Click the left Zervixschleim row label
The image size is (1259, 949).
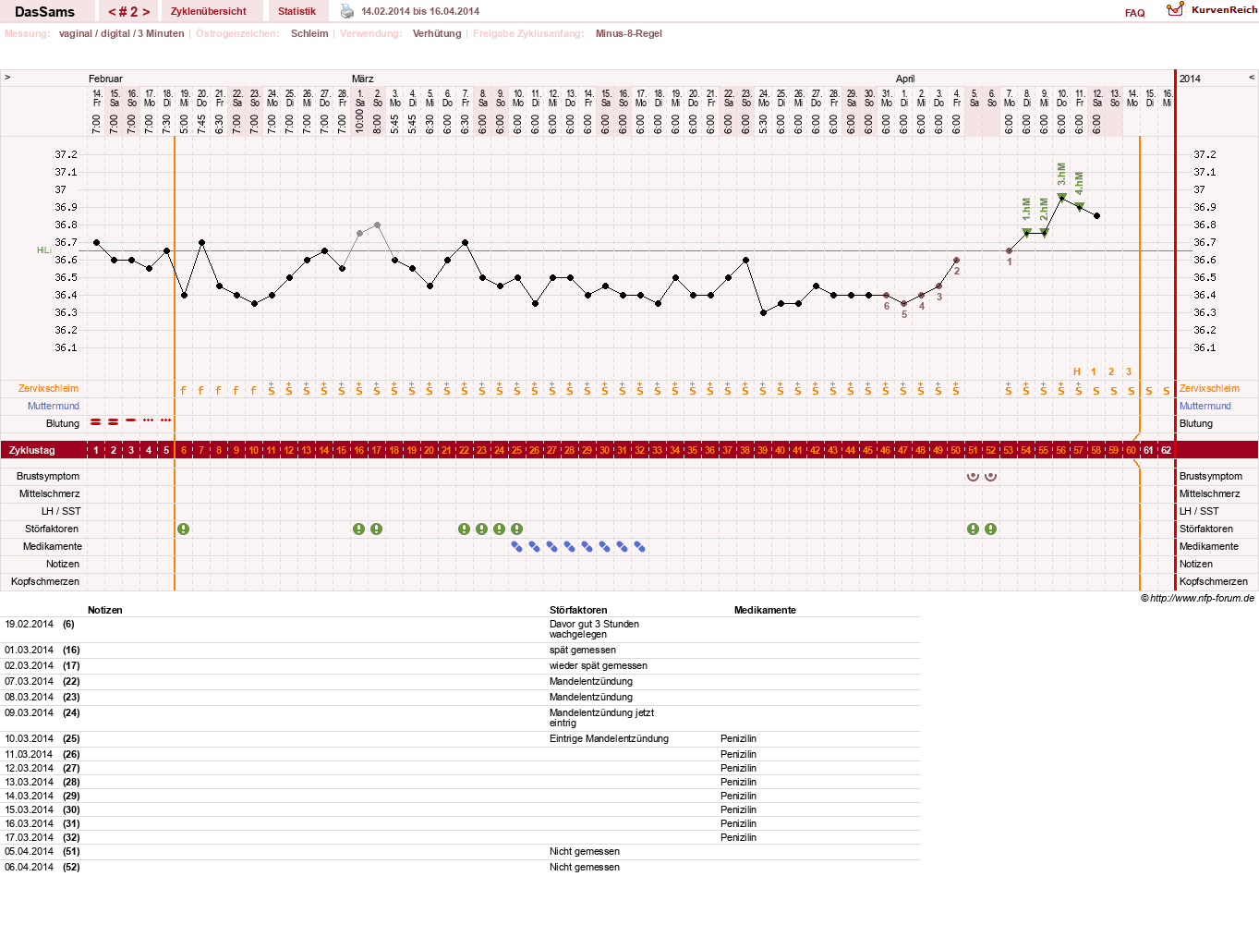pyautogui.click(x=48, y=388)
